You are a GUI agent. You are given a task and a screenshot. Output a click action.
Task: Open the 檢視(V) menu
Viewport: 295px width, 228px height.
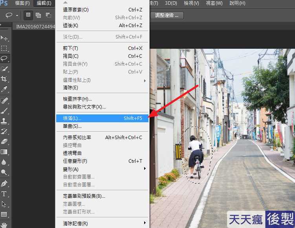click(191, 3)
